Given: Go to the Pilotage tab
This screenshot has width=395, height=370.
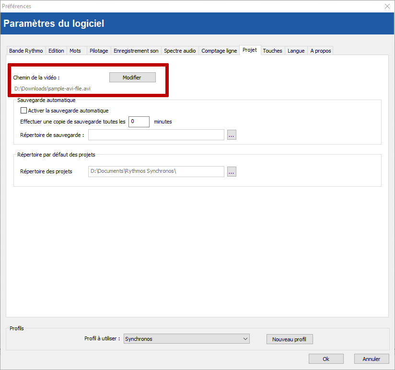Looking at the screenshot, I should pos(99,51).
